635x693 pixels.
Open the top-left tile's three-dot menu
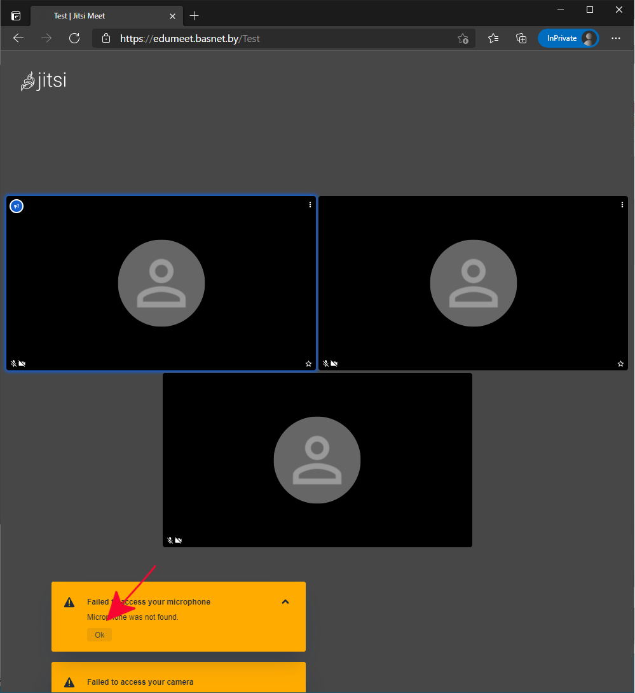tap(310, 205)
